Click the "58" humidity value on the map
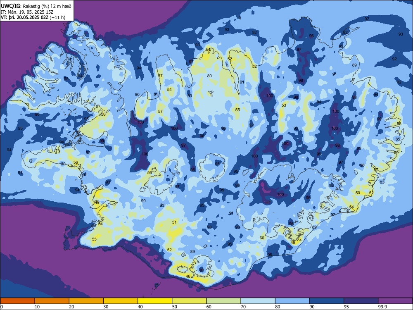 (399, 124)
